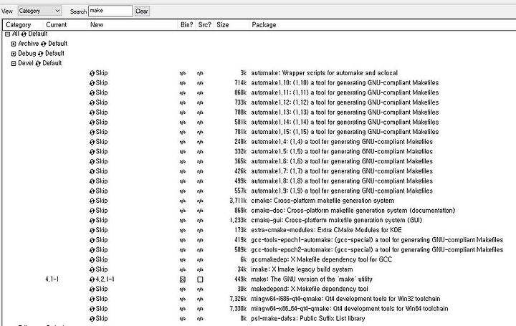Click the current version 4.1-1 cell
516x326 pixels.
click(52, 279)
